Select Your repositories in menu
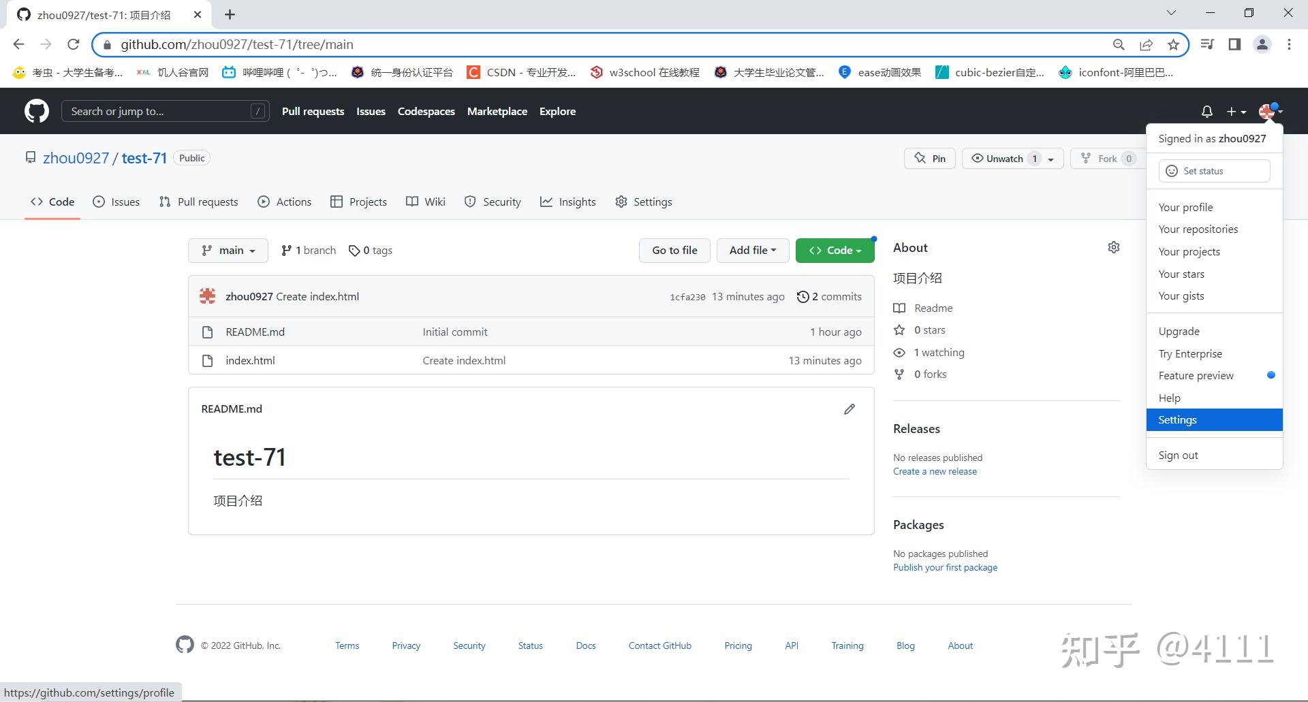The width and height of the screenshot is (1308, 702). [x=1214, y=229]
